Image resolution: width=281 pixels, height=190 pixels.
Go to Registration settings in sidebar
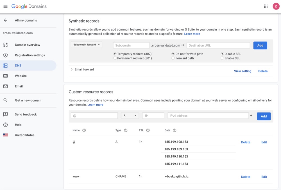[30, 55]
